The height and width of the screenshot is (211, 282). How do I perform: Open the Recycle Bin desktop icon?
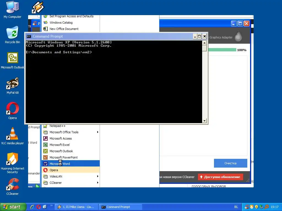(12, 35)
